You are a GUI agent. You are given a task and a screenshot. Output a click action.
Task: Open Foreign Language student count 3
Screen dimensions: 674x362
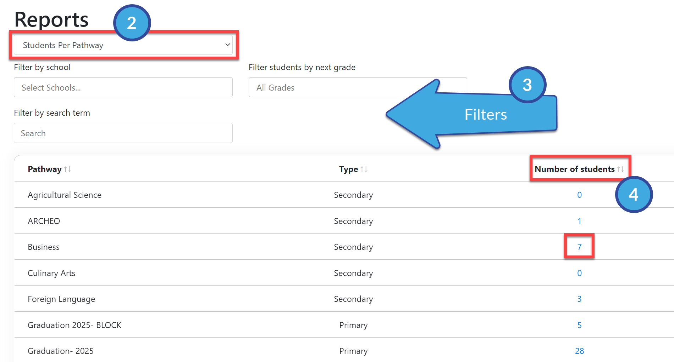click(x=579, y=299)
